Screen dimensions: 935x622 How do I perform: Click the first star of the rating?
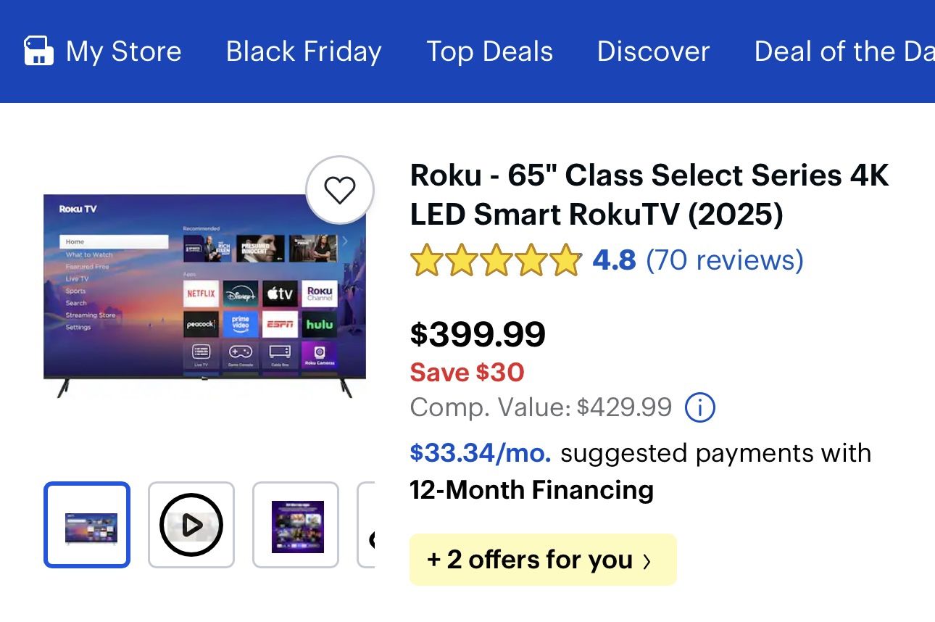[426, 260]
